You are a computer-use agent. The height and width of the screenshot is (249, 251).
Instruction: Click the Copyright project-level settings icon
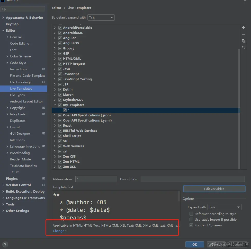click(43, 108)
